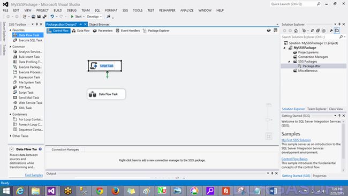Open the RESHARPER menu
Viewport: 348px width, 196px height.
pyautogui.click(x=167, y=10)
